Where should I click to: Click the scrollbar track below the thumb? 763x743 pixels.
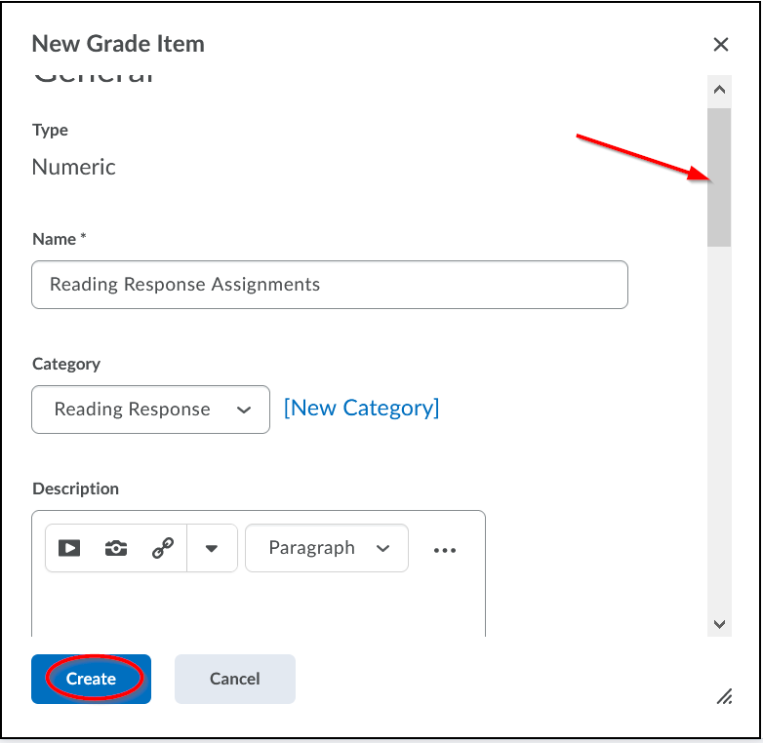pyautogui.click(x=720, y=429)
